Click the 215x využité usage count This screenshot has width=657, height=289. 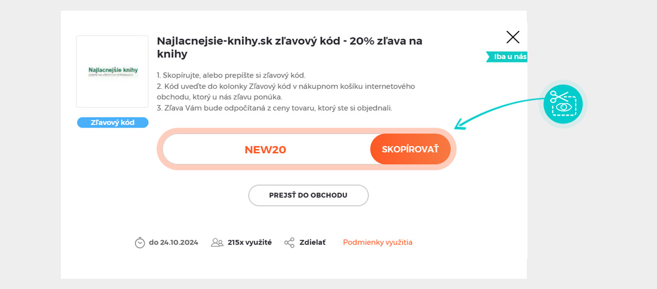(250, 243)
